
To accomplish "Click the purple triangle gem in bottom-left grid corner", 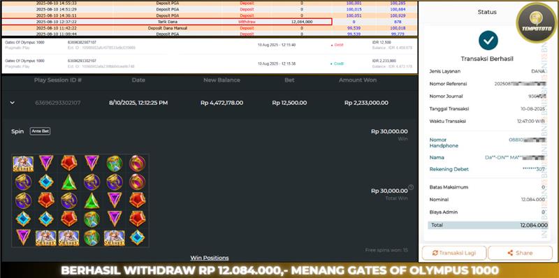I will 23,237.
